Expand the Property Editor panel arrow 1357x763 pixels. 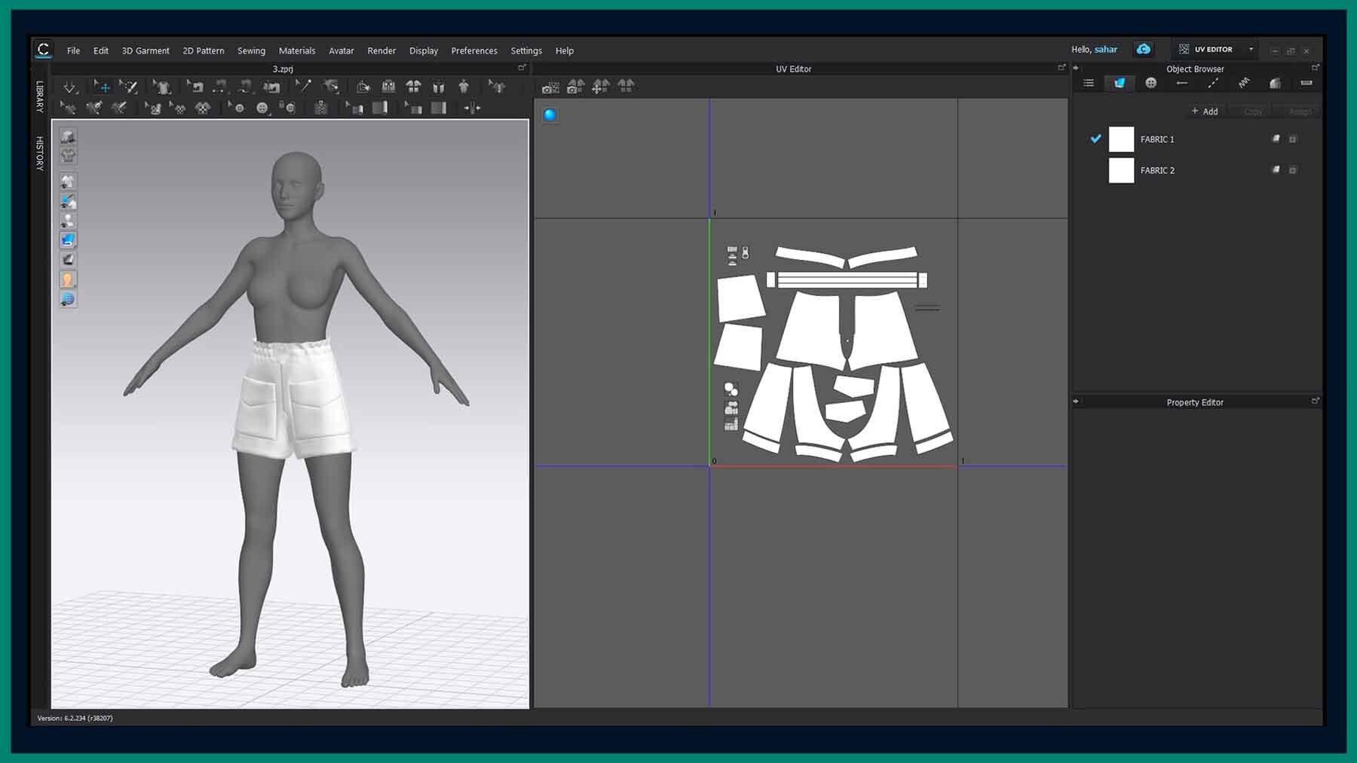(x=1076, y=401)
